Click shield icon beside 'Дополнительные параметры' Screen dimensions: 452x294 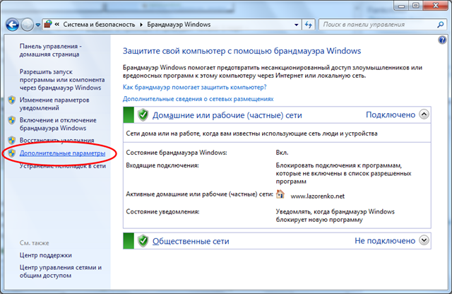point(12,153)
